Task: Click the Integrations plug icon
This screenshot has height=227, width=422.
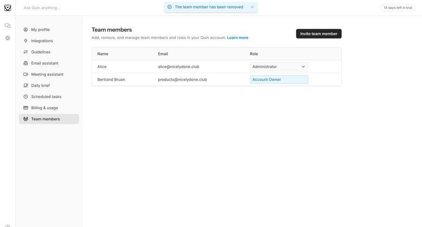Action: tap(26, 41)
